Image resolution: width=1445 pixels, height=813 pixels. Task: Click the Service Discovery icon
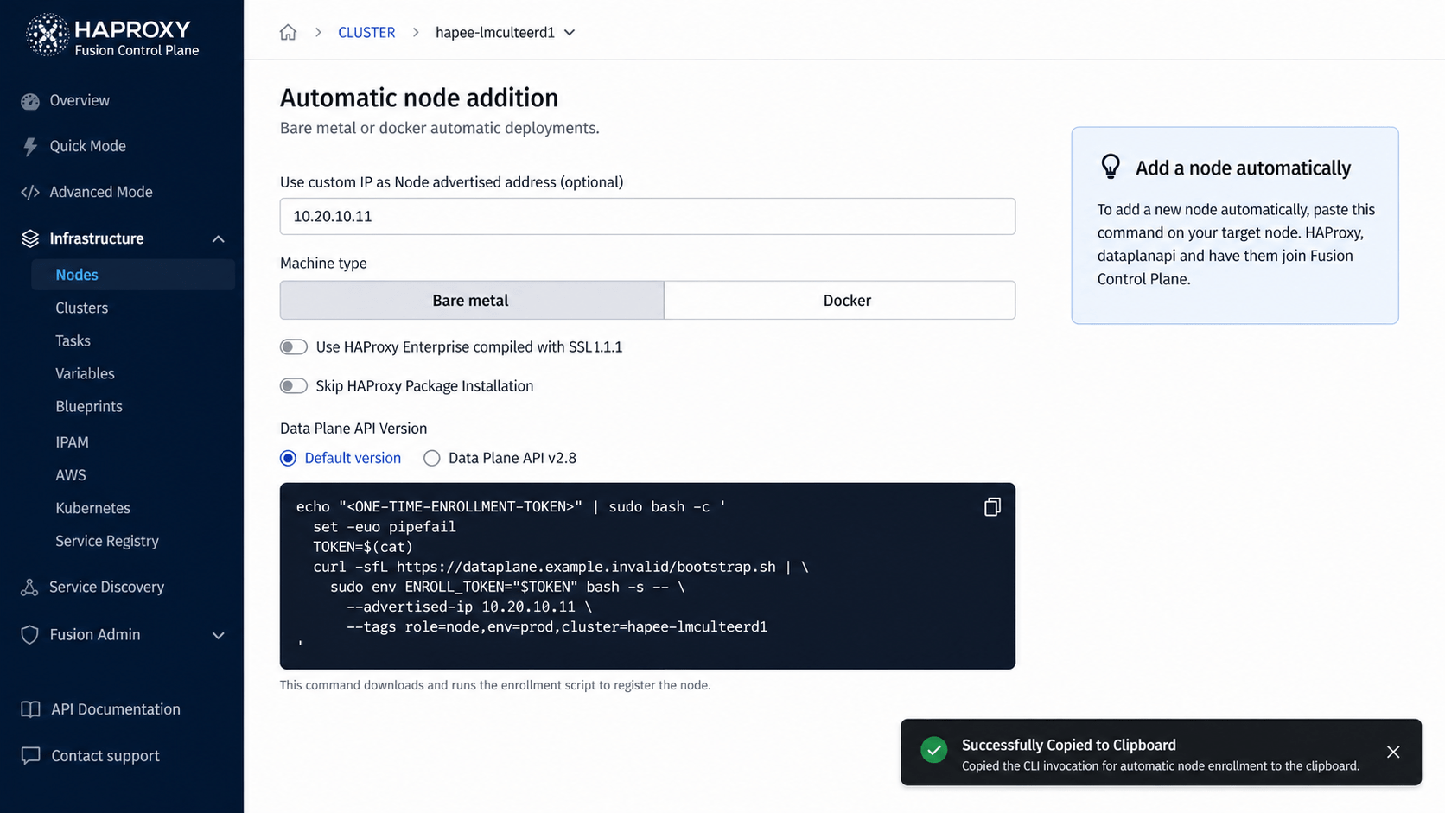(29, 588)
